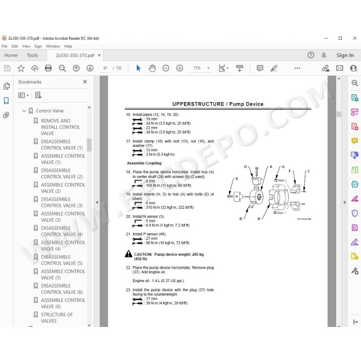The width and height of the screenshot is (361, 361).
Task: Open the right pane search tool
Action: (x=355, y=83)
